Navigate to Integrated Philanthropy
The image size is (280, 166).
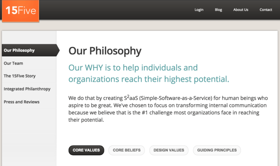(27, 89)
